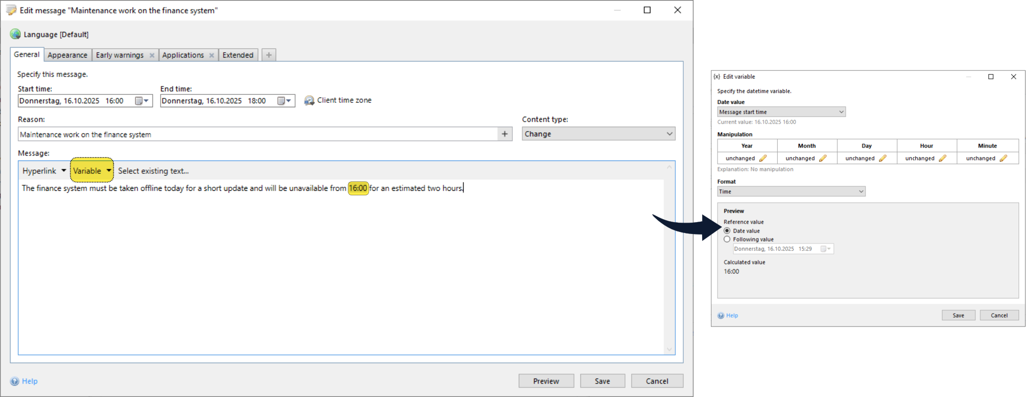
Task: Close the Edit message window
Action: coord(677,10)
